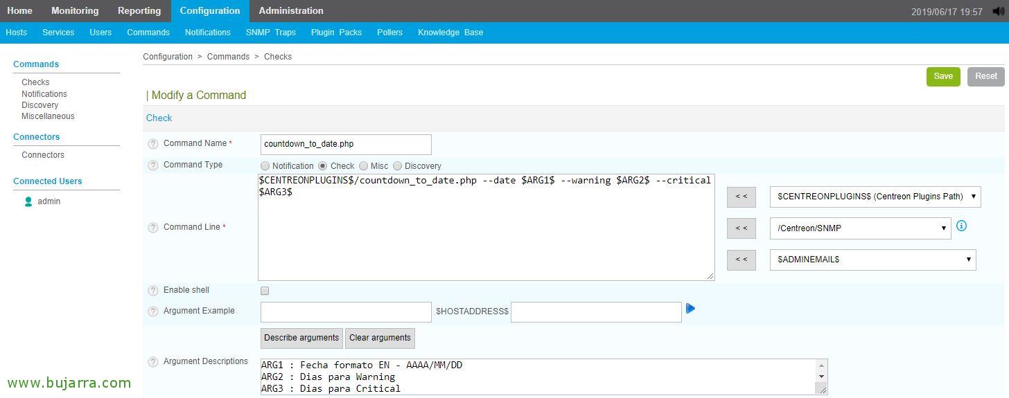Open the Configuration menu
The width and height of the screenshot is (1009, 398).
(x=210, y=10)
